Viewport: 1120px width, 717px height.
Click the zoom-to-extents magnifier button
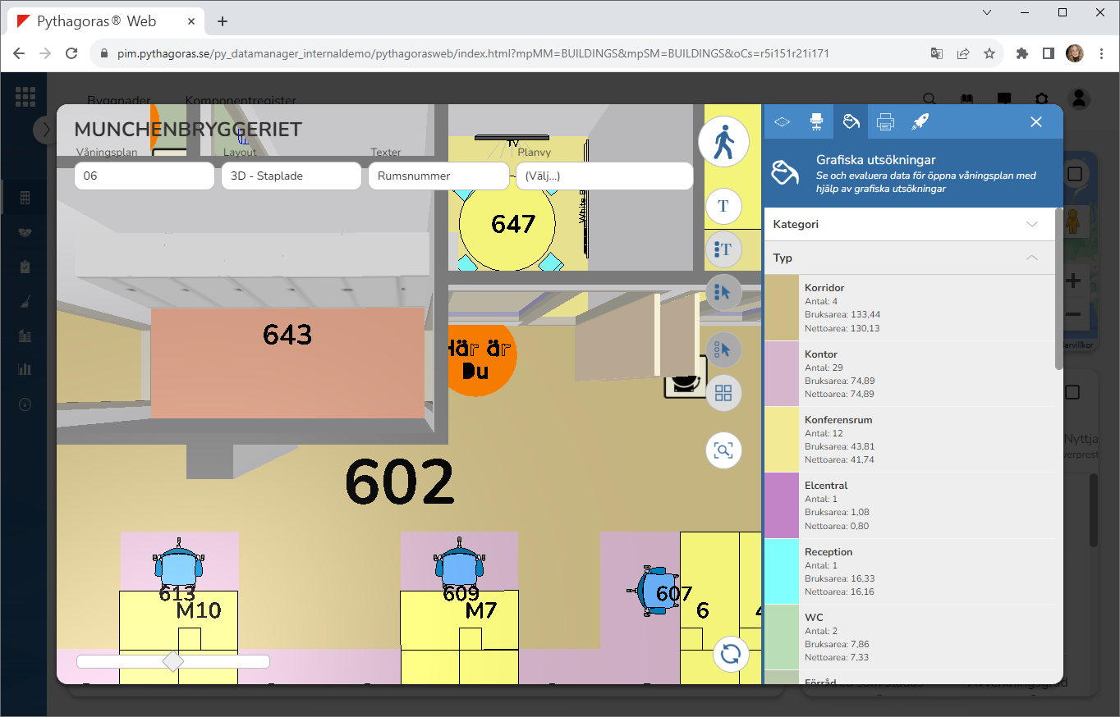[x=723, y=450]
